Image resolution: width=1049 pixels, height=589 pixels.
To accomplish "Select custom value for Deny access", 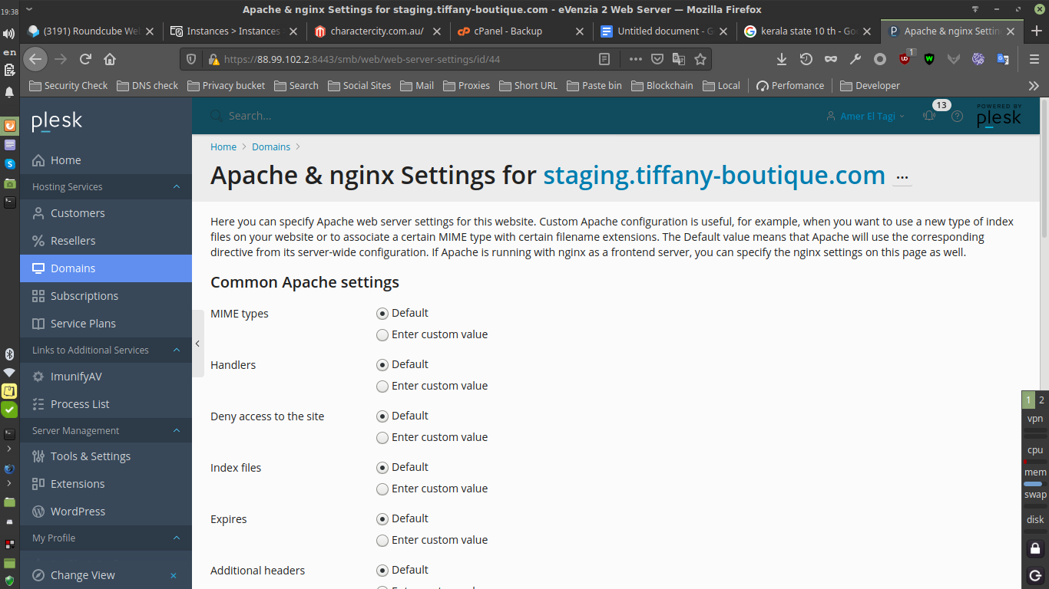I will pyautogui.click(x=382, y=438).
